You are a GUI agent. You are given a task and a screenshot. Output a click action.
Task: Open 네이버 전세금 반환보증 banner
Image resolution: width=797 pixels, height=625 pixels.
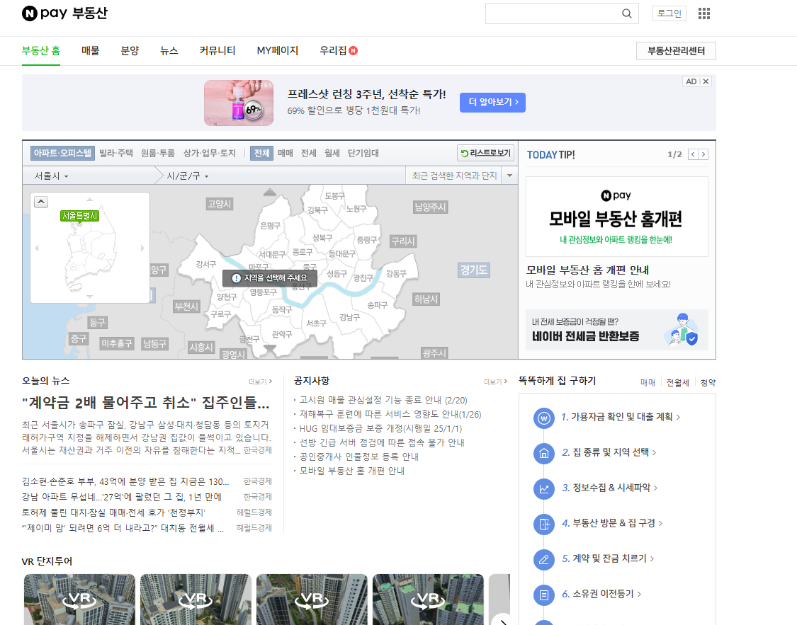[x=616, y=330]
